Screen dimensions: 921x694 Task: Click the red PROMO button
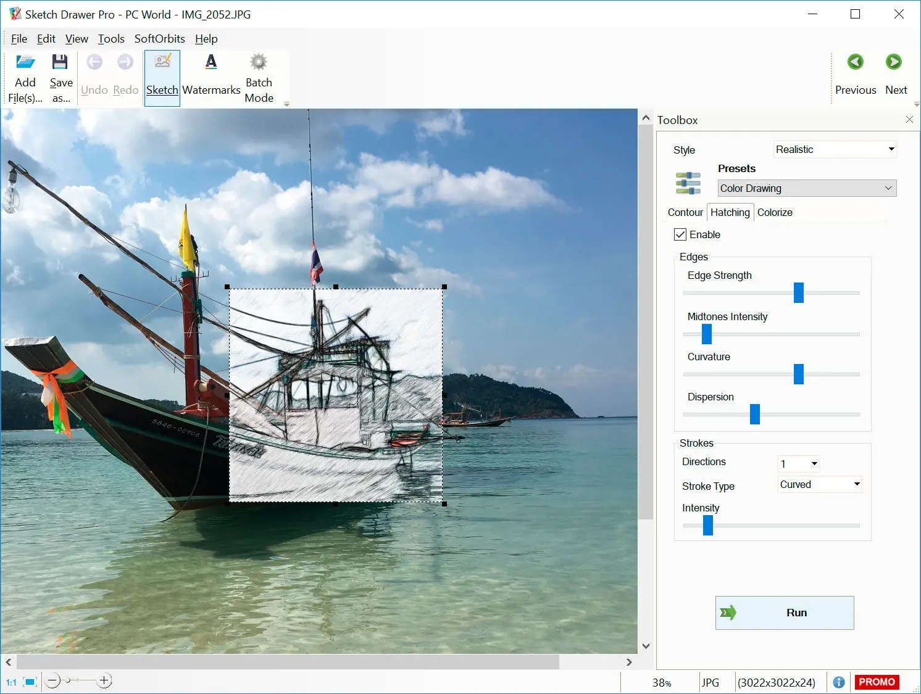click(876, 682)
